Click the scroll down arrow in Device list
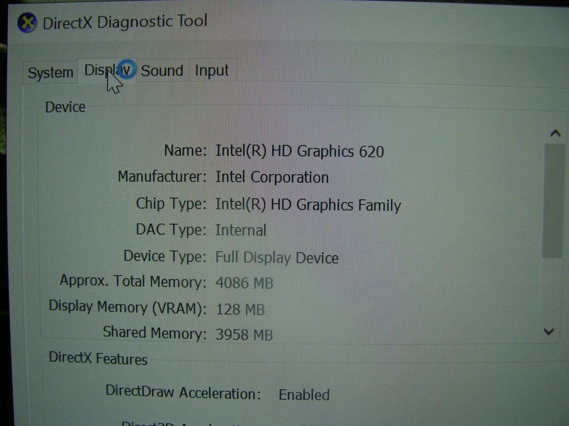This screenshot has width=569, height=426. tap(549, 332)
